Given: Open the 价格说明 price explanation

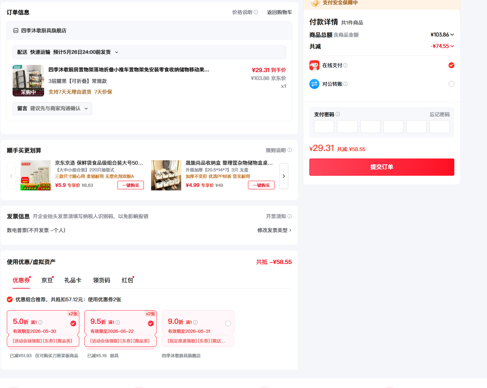Looking at the screenshot, I should (242, 12).
